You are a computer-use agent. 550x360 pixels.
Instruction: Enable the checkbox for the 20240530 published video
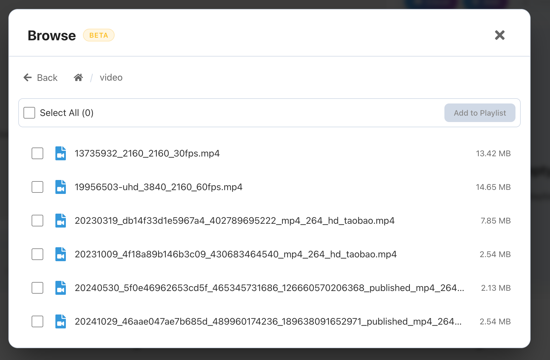tap(37, 288)
